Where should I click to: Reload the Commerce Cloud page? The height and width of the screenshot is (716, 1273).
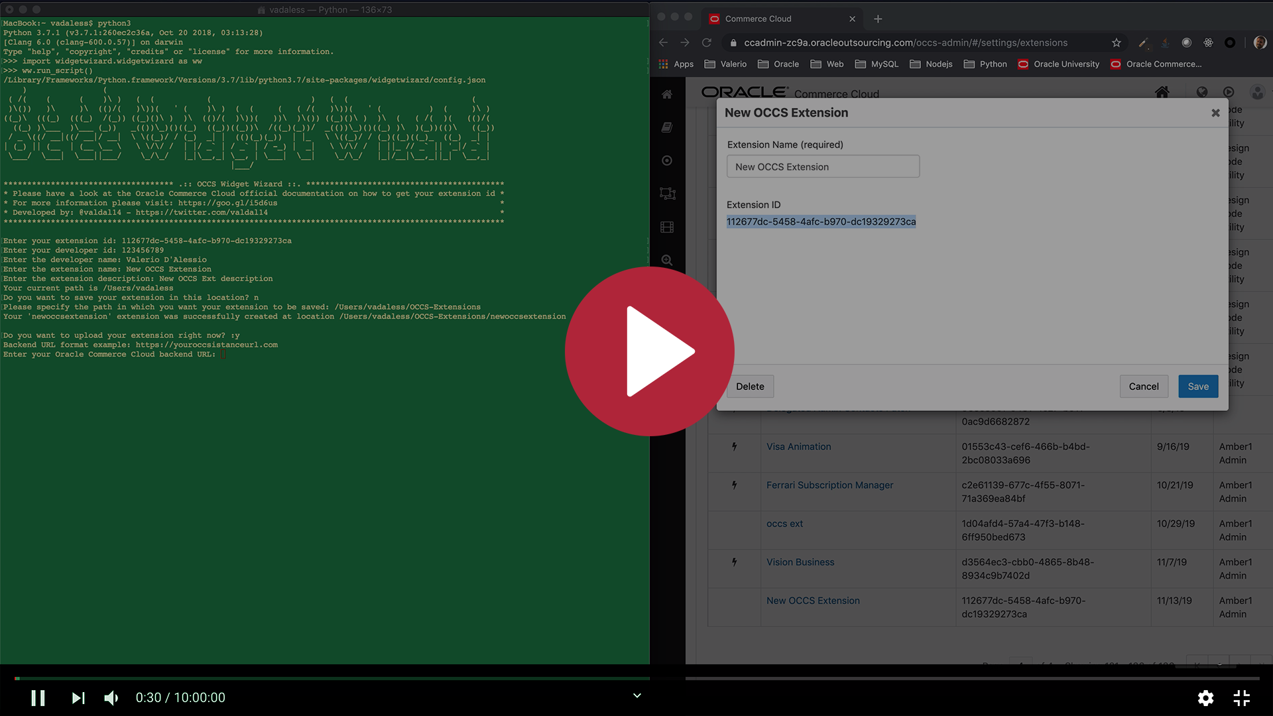point(707,42)
